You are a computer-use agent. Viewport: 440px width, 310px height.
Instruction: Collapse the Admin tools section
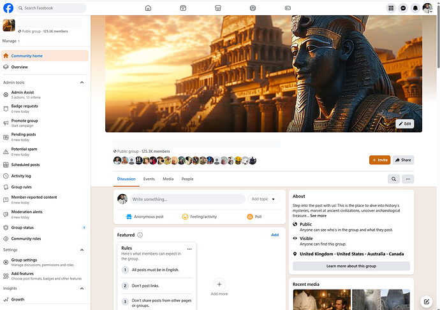tap(82, 82)
